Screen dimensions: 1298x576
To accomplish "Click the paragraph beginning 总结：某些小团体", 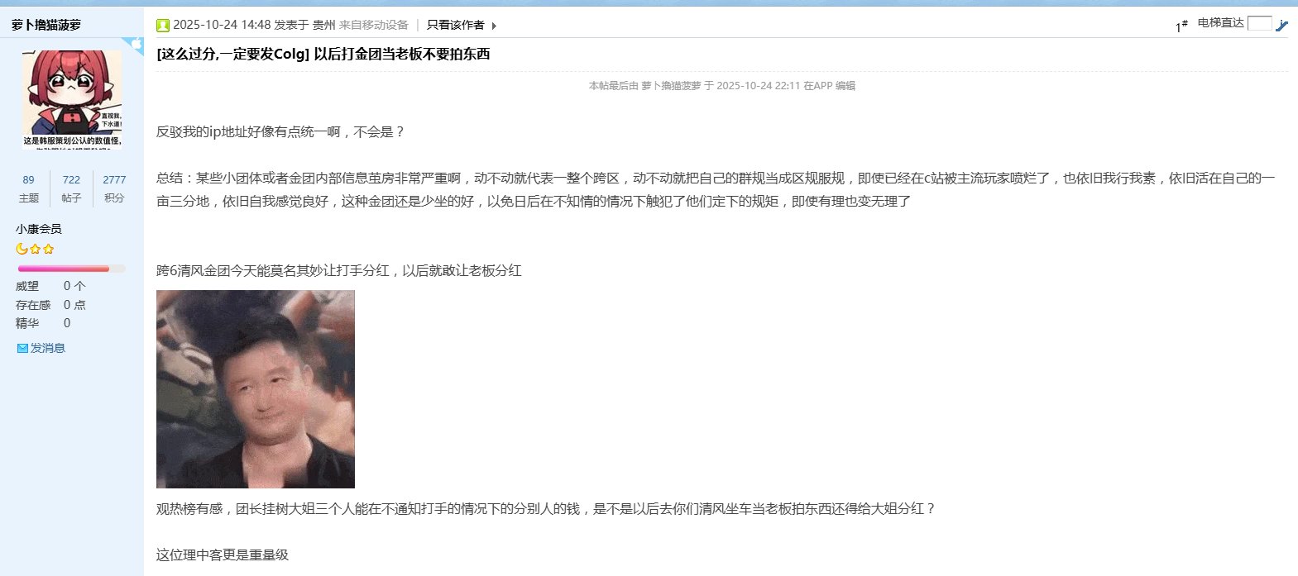I will [x=716, y=190].
